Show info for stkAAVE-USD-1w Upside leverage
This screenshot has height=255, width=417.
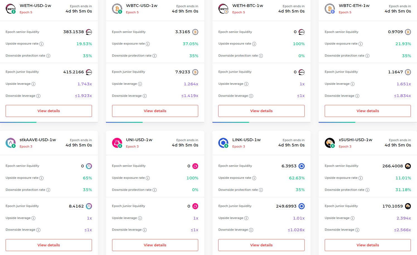point(33,218)
